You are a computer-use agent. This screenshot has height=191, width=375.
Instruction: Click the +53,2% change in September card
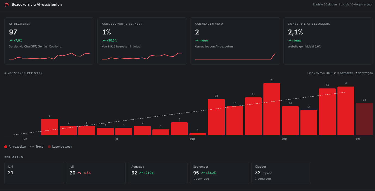[x=211, y=173]
